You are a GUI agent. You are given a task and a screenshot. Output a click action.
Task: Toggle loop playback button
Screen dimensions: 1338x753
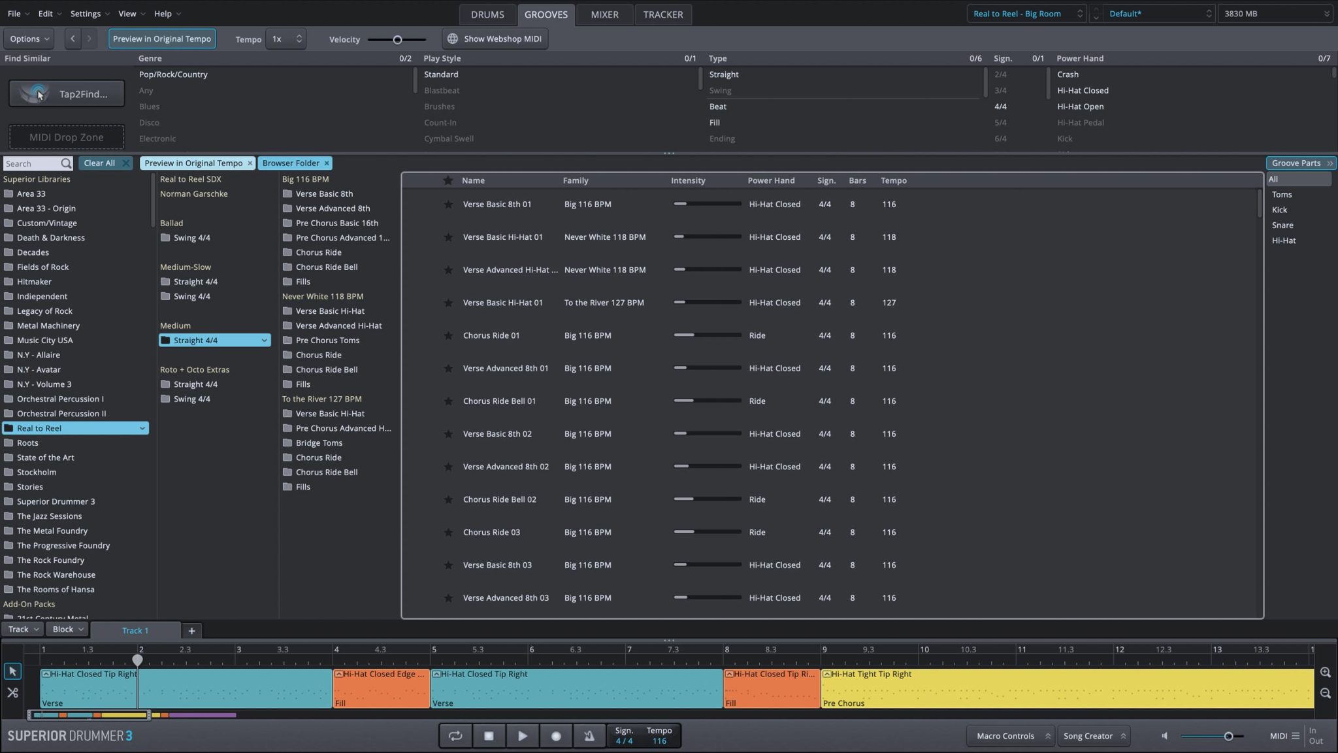point(455,736)
